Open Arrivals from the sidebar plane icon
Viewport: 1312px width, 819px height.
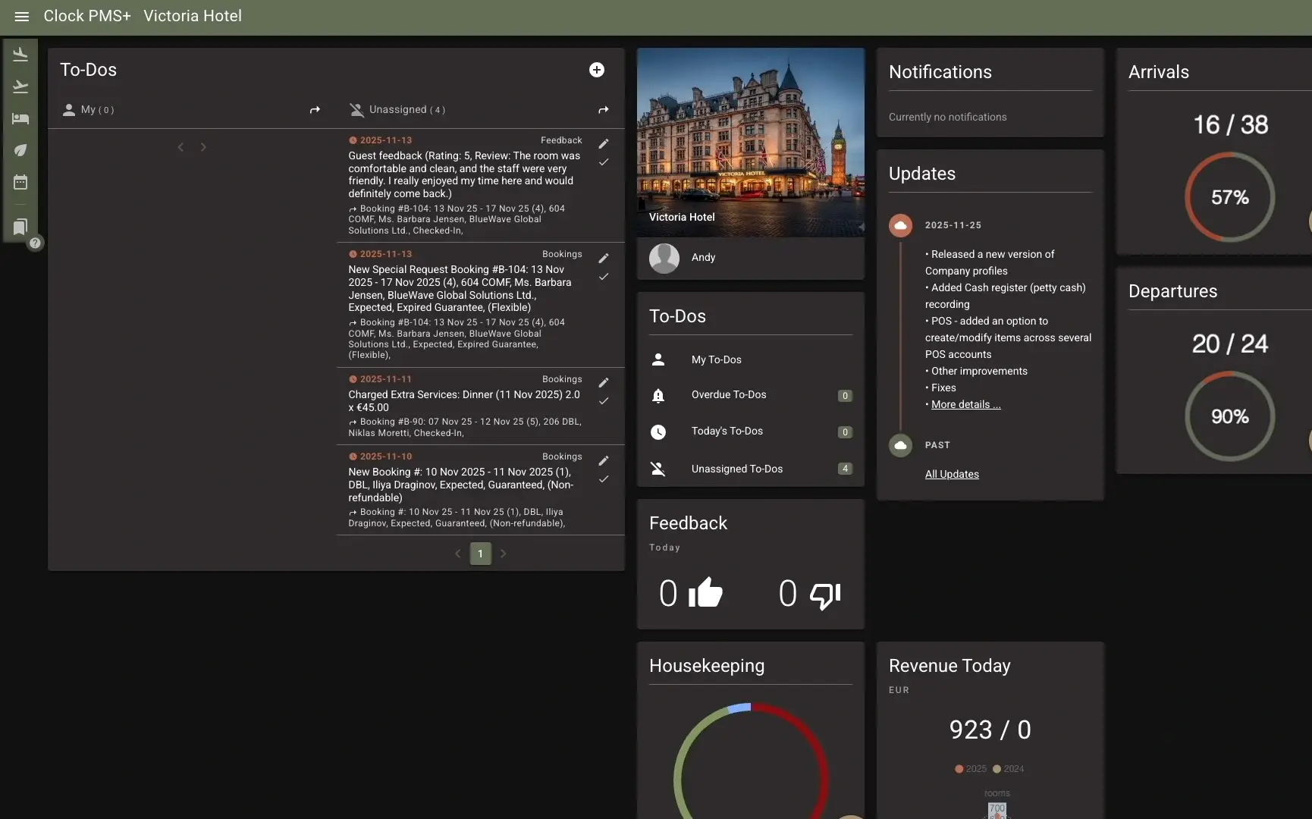tap(20, 55)
